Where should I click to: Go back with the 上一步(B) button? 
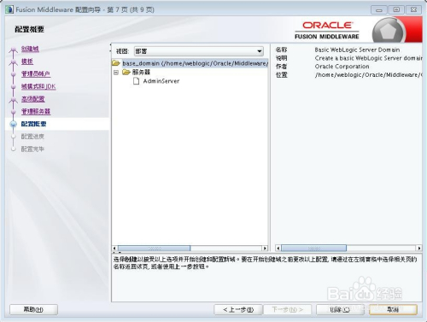coord(238,309)
